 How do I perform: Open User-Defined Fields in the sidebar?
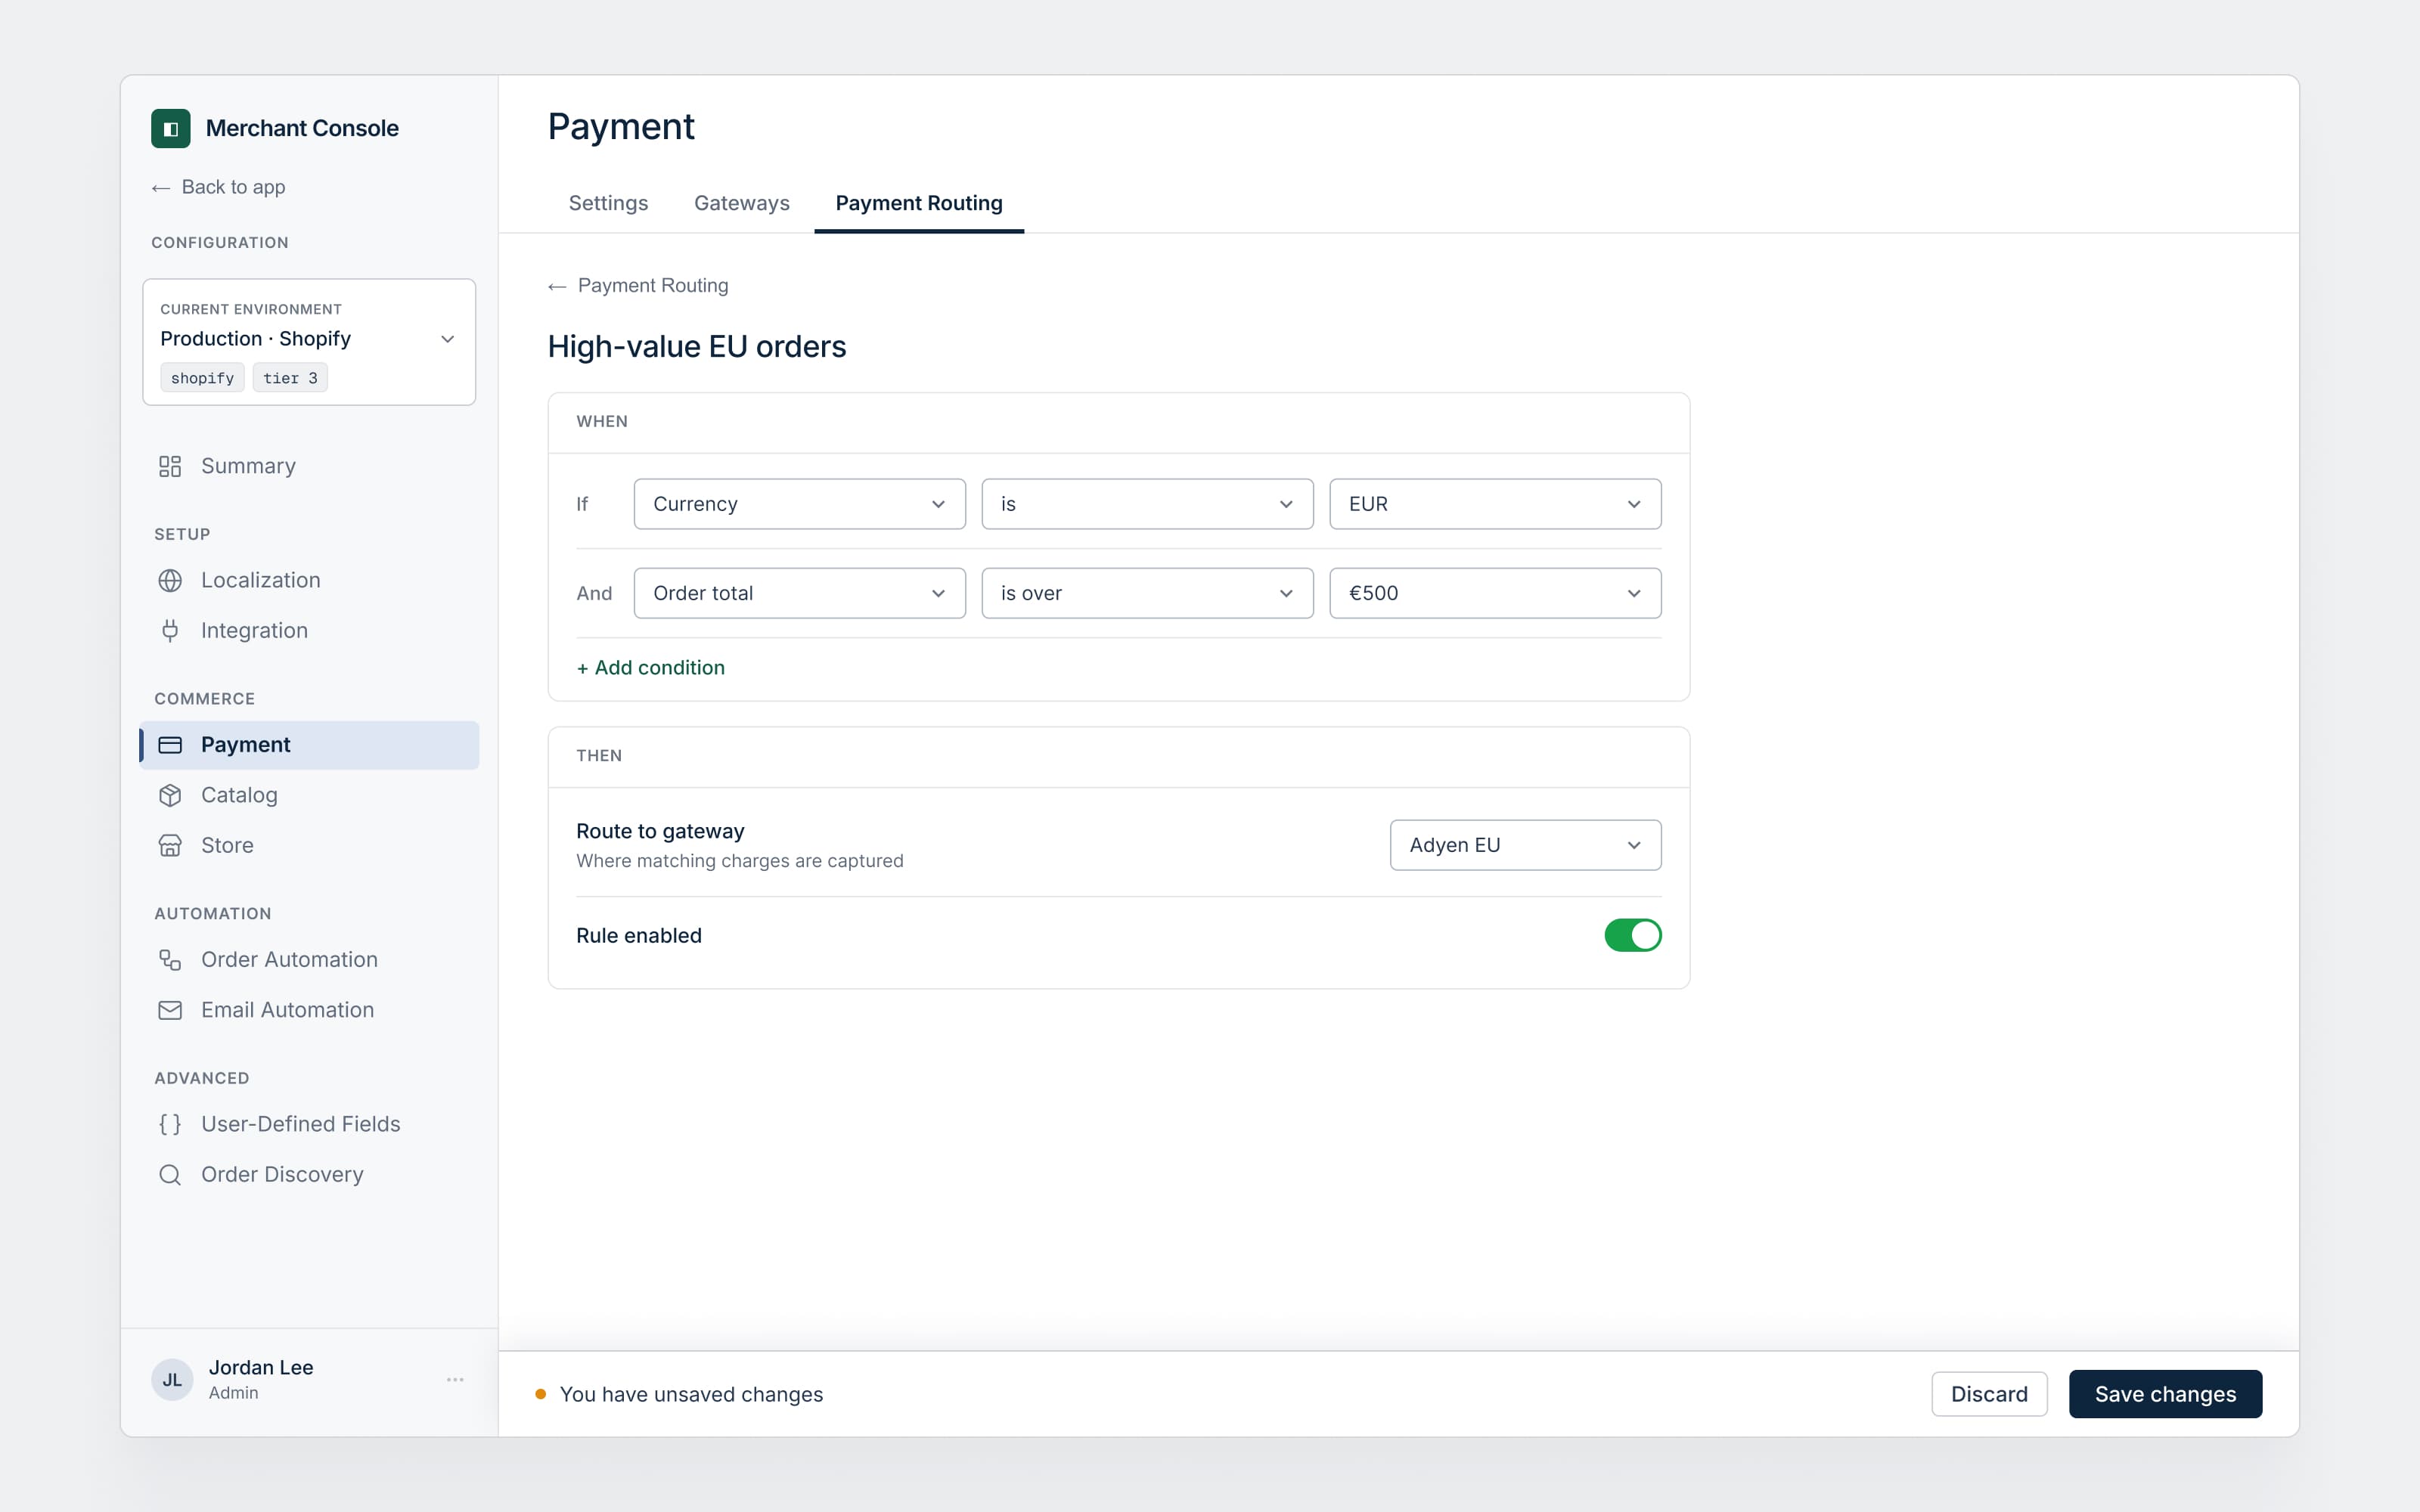(x=309, y=1124)
